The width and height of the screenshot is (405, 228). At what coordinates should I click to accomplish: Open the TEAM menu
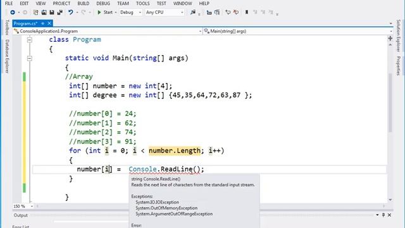[123, 3]
